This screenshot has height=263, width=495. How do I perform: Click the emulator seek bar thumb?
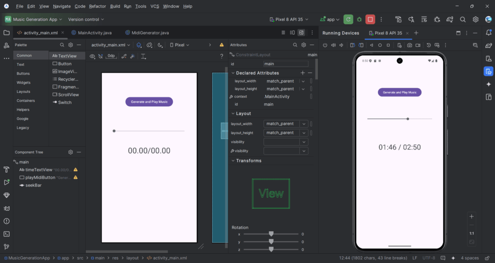click(x=408, y=119)
